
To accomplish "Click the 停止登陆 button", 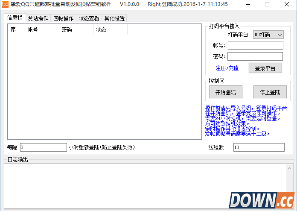I will [x=270, y=92].
